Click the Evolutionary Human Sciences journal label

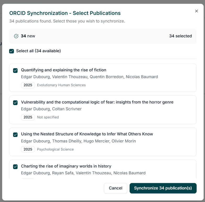(61, 85)
